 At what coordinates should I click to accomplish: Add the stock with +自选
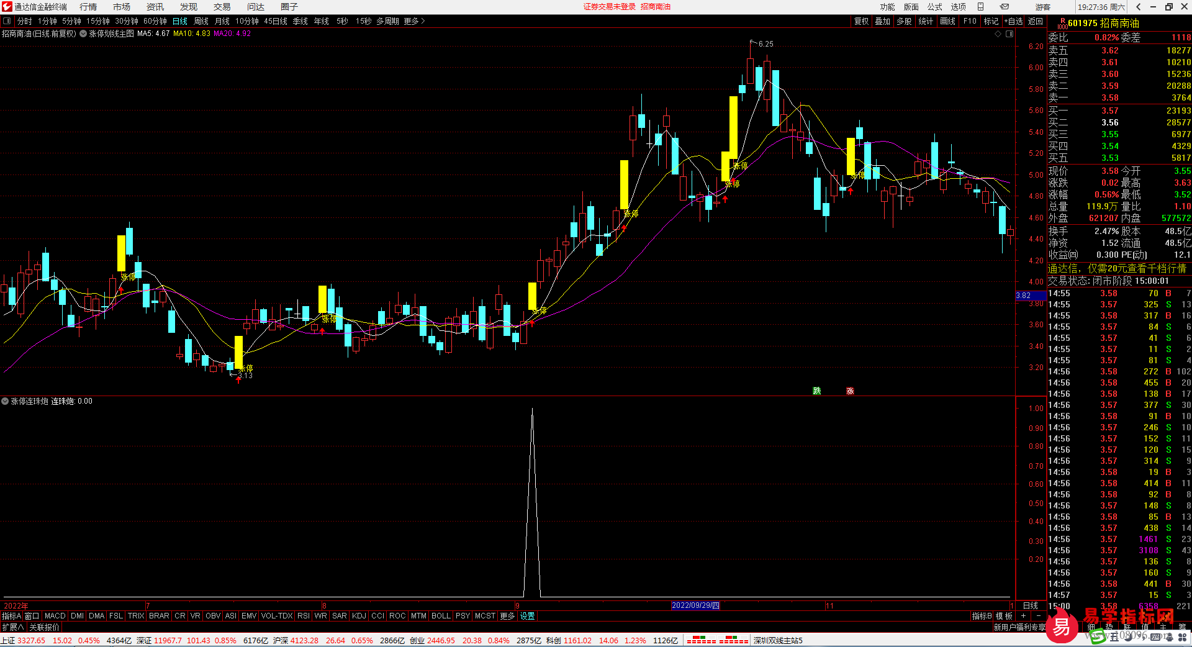1013,21
